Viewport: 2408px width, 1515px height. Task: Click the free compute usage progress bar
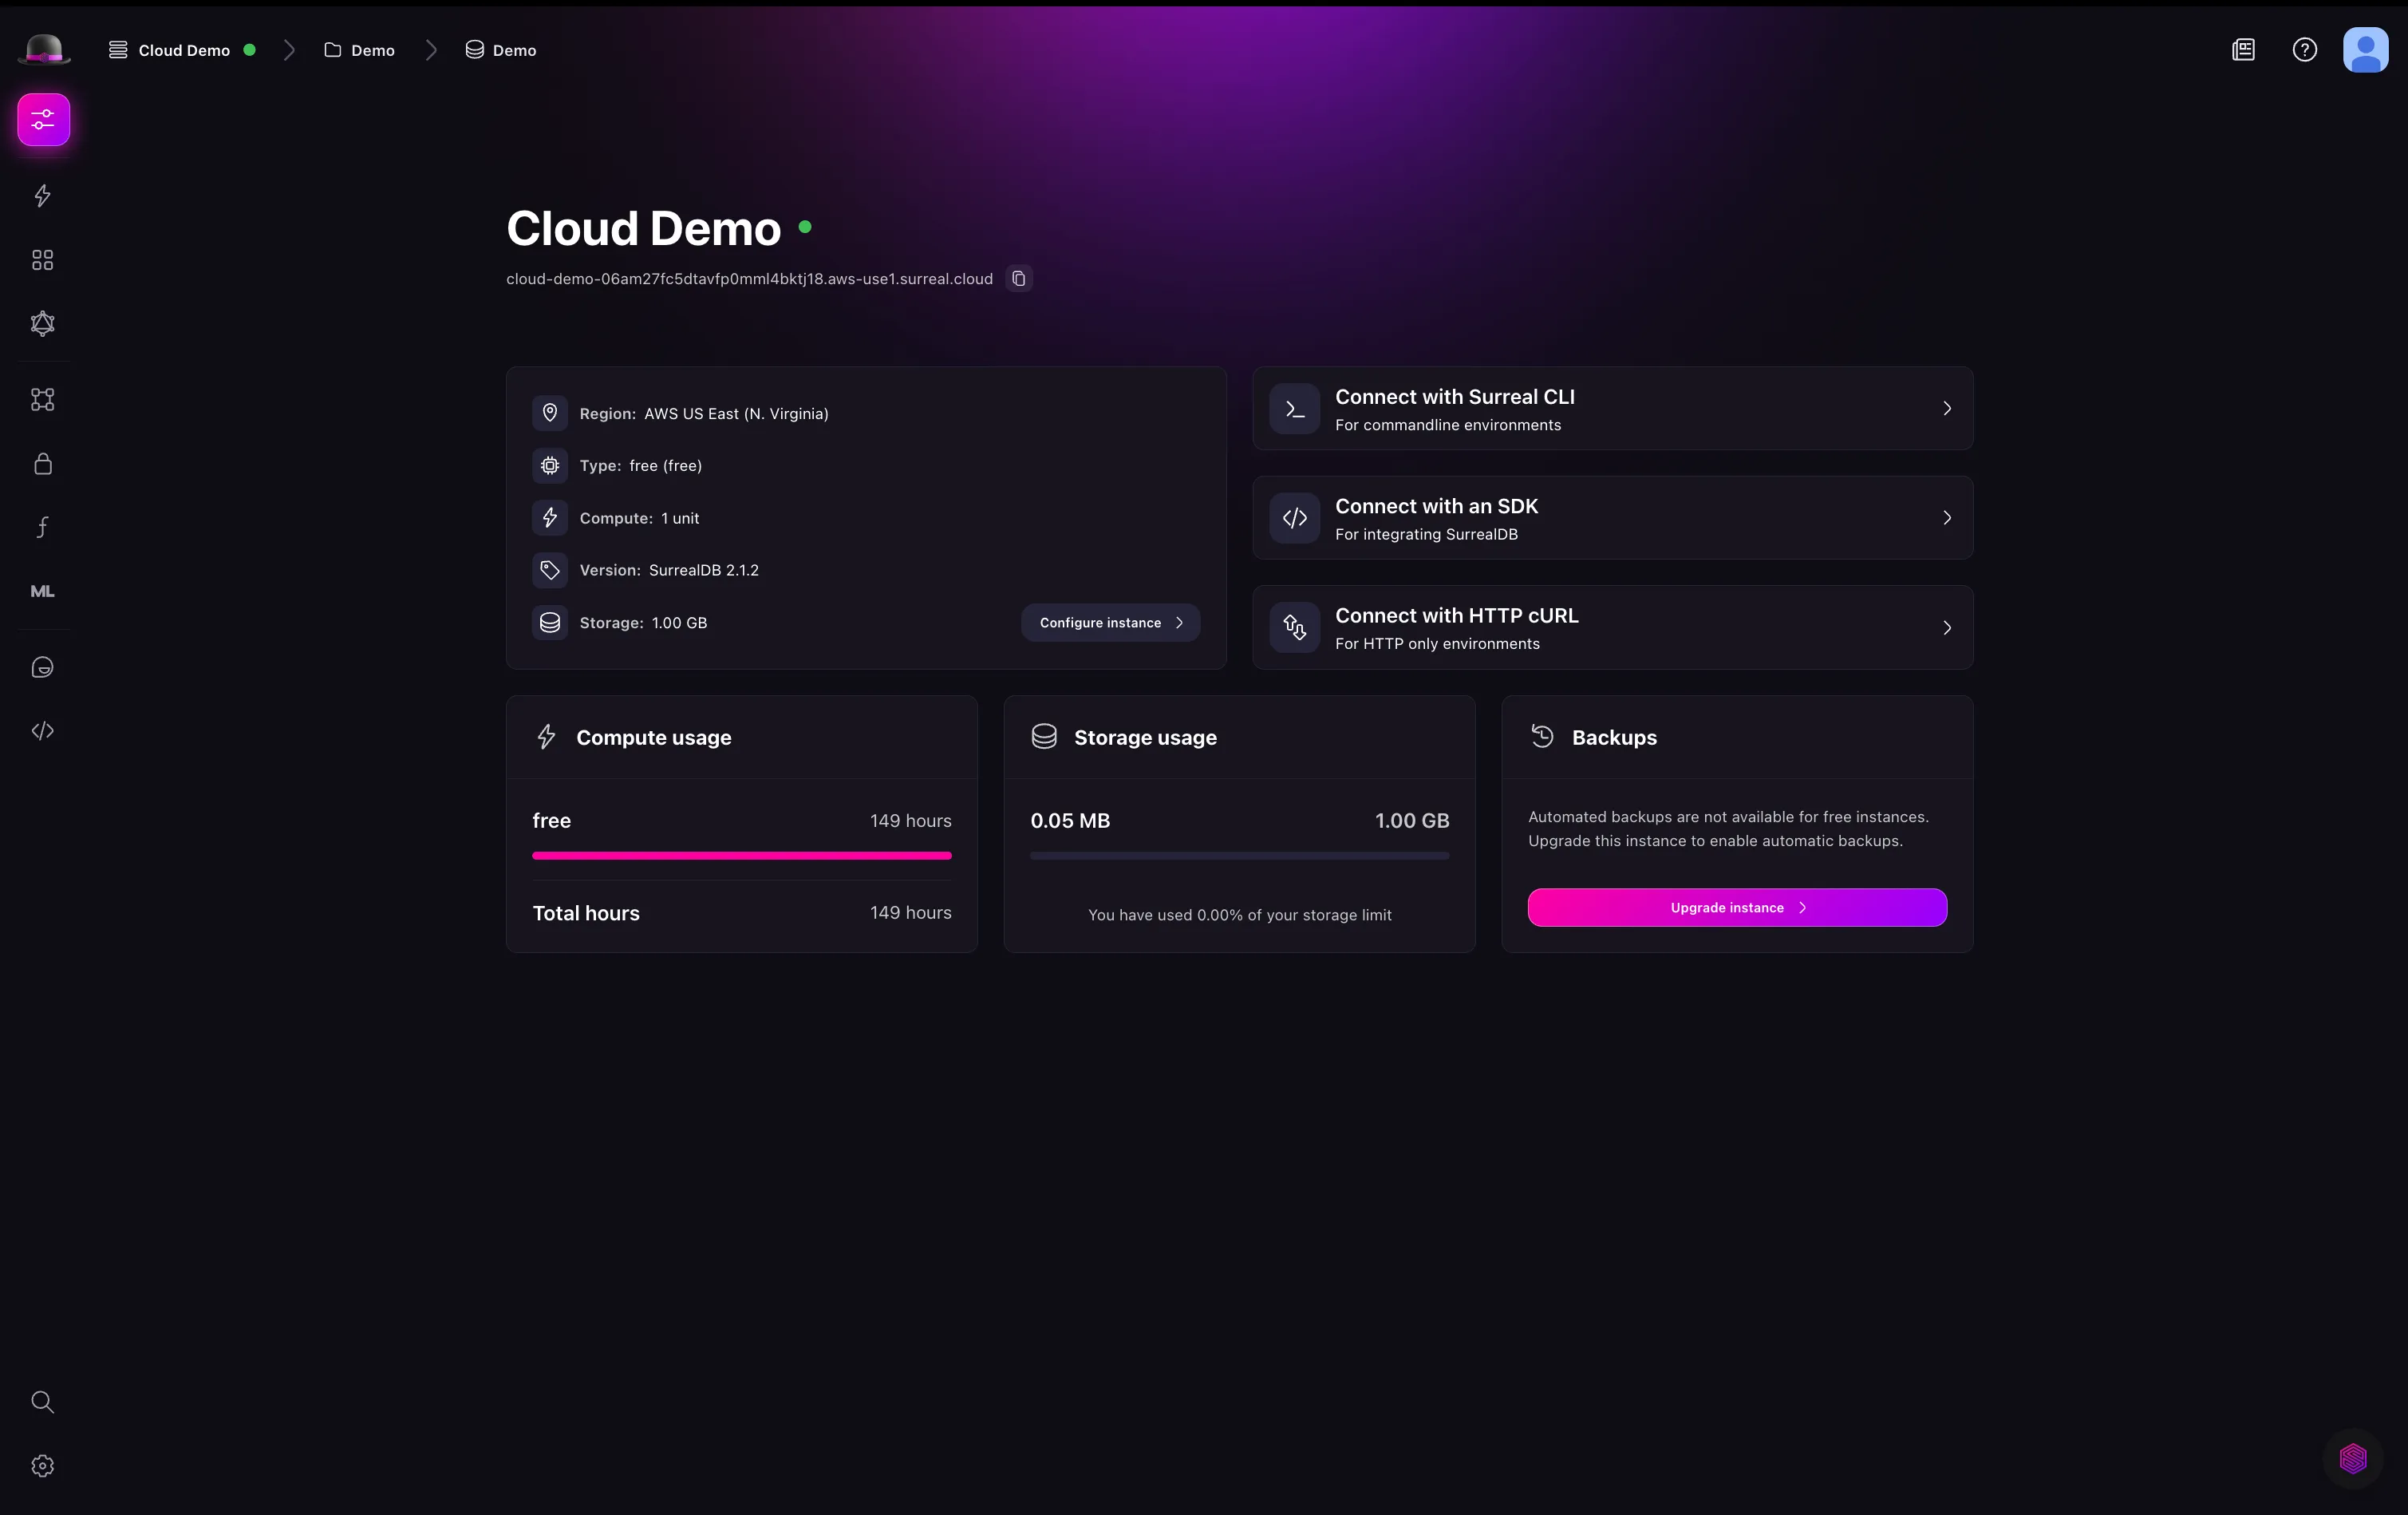click(741, 856)
